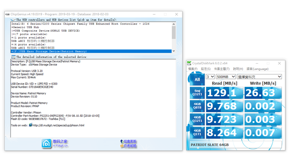
Task: Click the ChipGenius app icon in title bar
Action: pyautogui.click(x=8, y=14)
